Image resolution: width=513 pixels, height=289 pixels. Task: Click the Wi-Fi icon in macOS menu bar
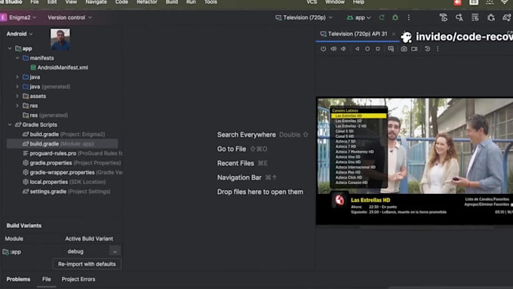coord(505,2)
